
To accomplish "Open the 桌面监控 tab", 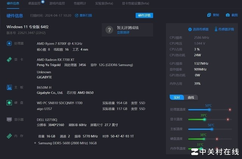I will [x=34, y=3].
